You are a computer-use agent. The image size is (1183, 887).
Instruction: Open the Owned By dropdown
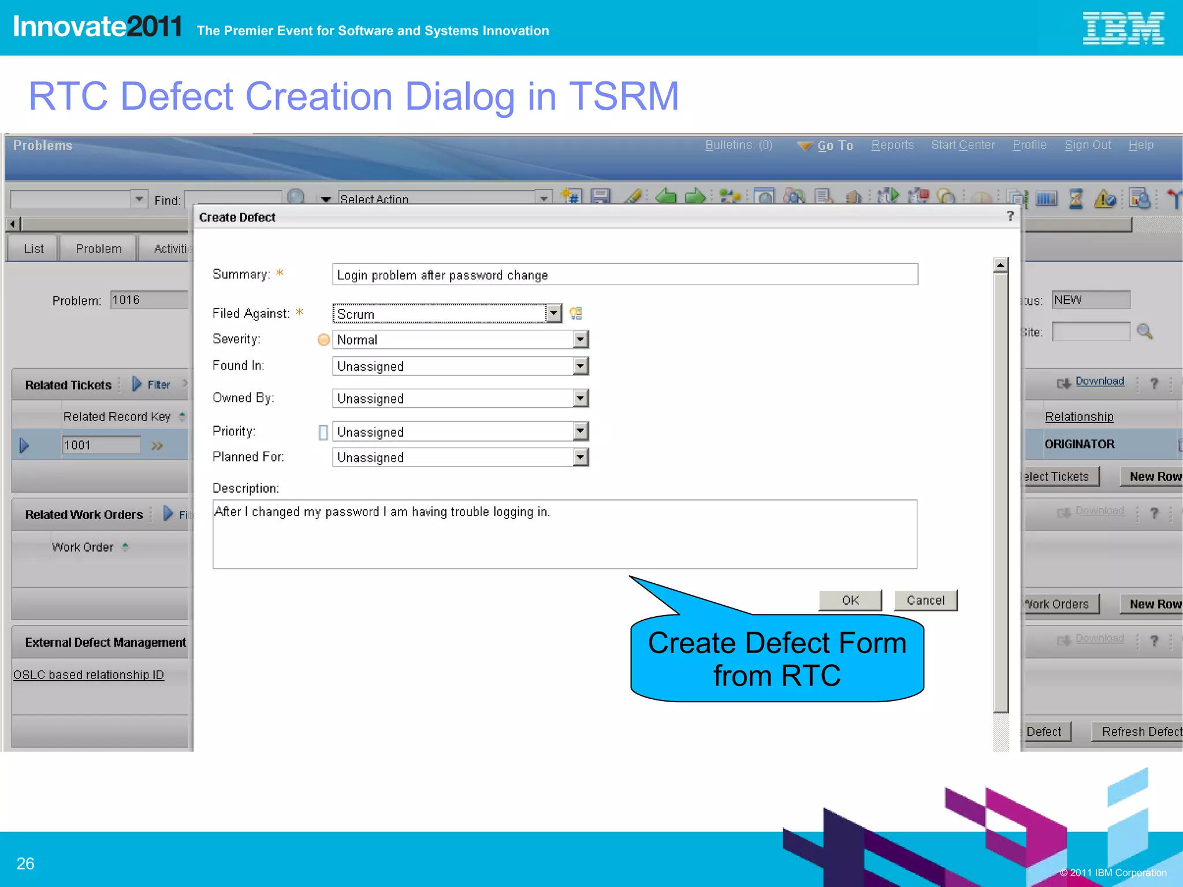581,398
